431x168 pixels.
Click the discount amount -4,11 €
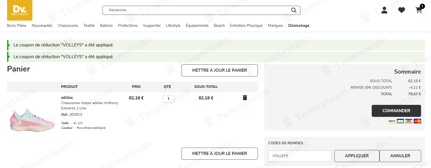pyautogui.click(x=415, y=87)
